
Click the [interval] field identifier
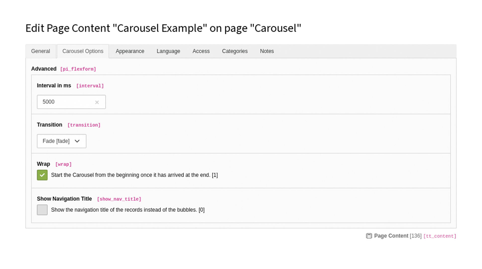90,86
